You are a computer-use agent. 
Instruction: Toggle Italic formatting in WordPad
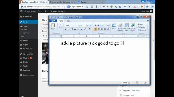point(69,29)
